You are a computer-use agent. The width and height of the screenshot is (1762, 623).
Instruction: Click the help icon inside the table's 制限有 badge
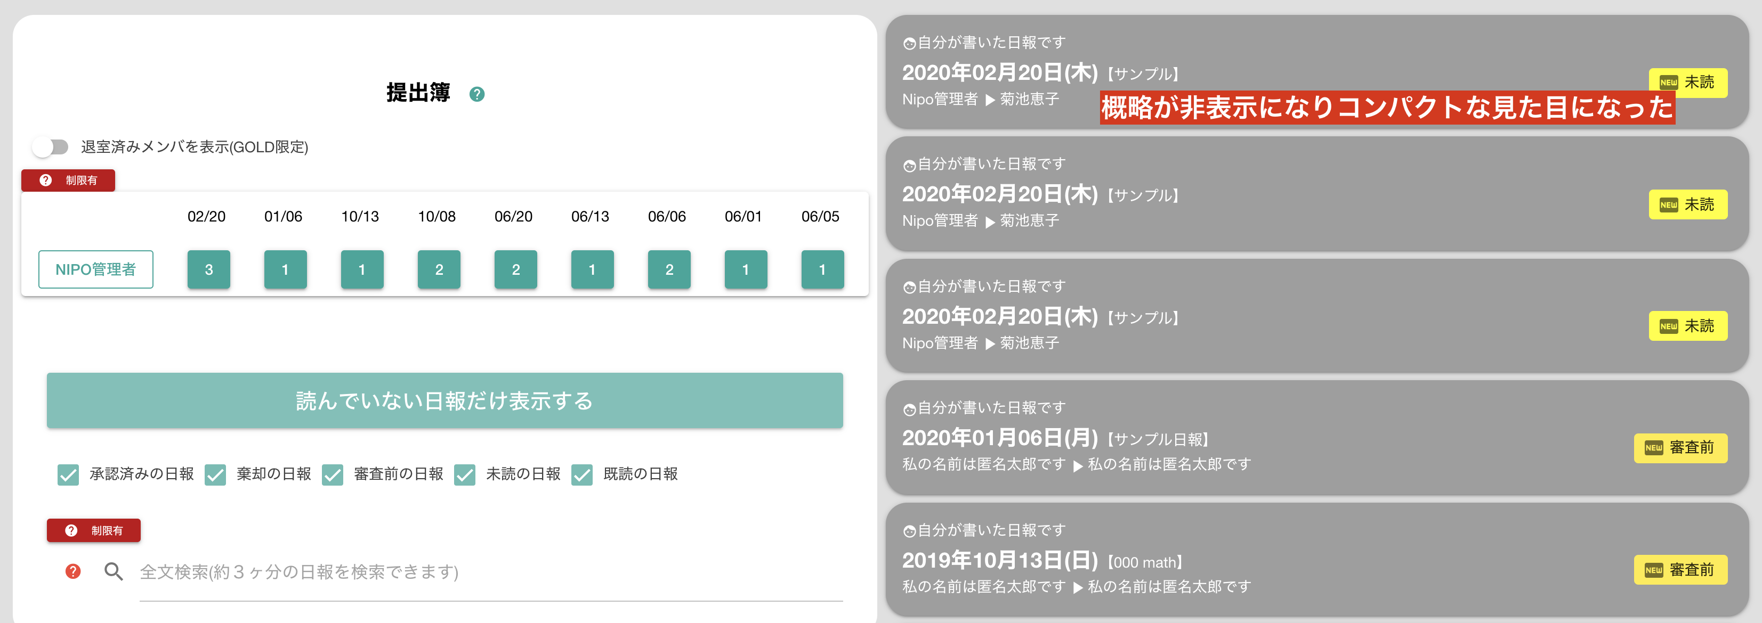pos(46,181)
